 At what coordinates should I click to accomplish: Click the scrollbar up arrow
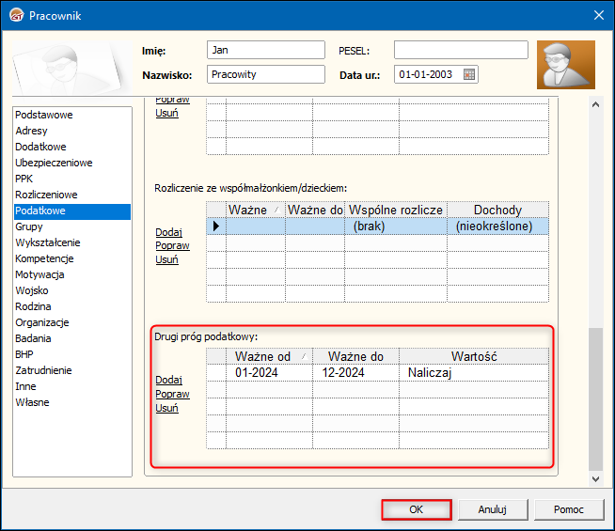595,104
